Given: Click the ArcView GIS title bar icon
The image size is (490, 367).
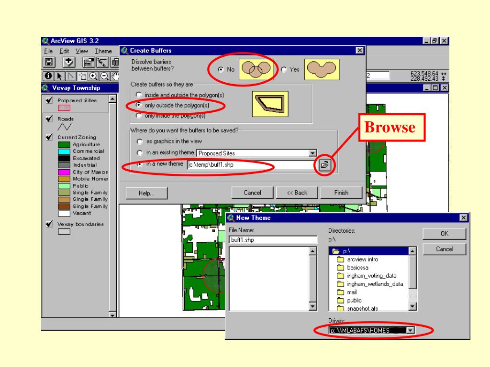Looking at the screenshot, I should tap(46, 41).
